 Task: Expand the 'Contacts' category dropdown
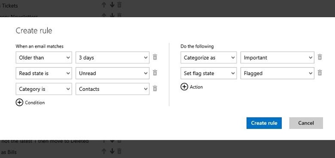(112, 89)
